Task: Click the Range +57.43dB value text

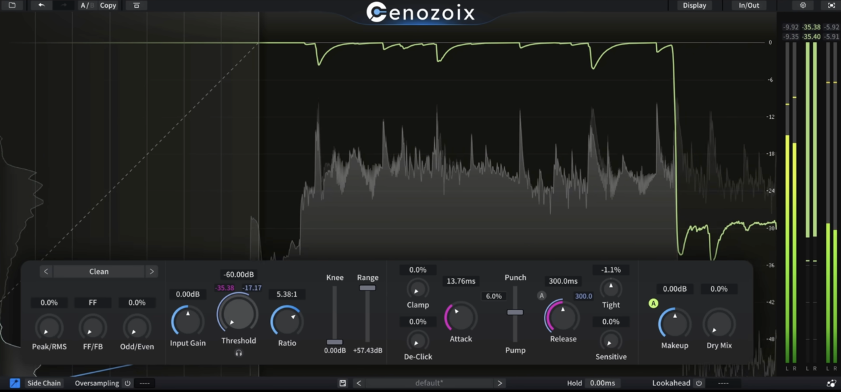Action: point(368,351)
